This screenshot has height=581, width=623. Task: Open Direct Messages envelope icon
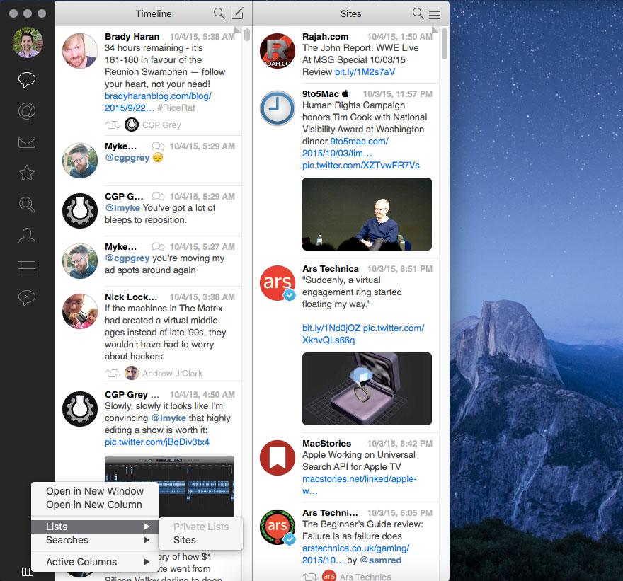(27, 142)
